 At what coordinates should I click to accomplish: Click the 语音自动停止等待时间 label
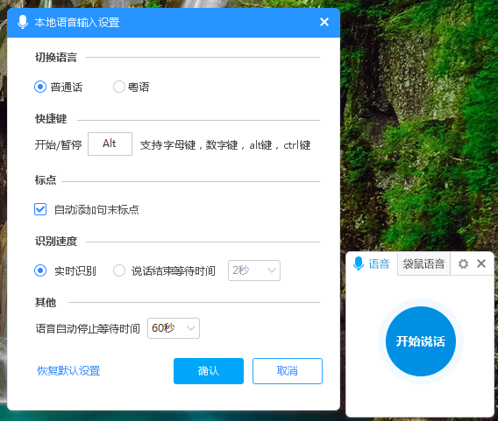(x=88, y=329)
